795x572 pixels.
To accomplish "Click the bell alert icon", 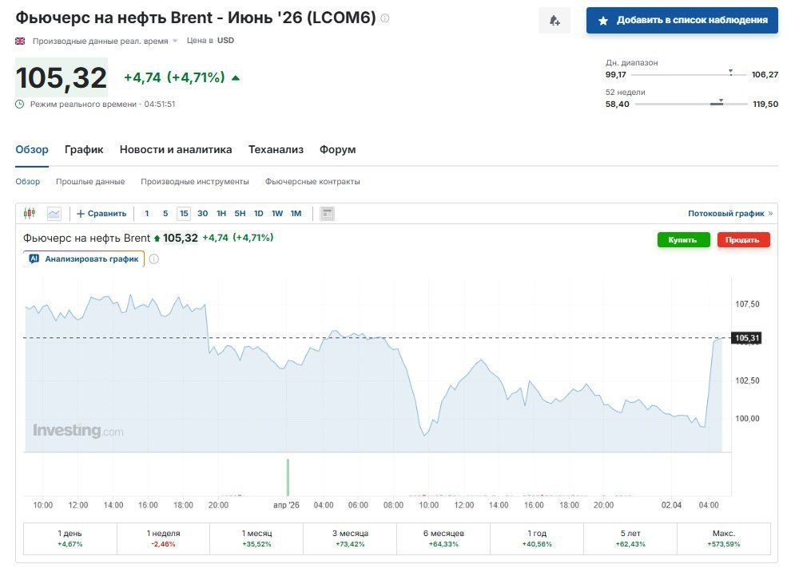I will [555, 21].
